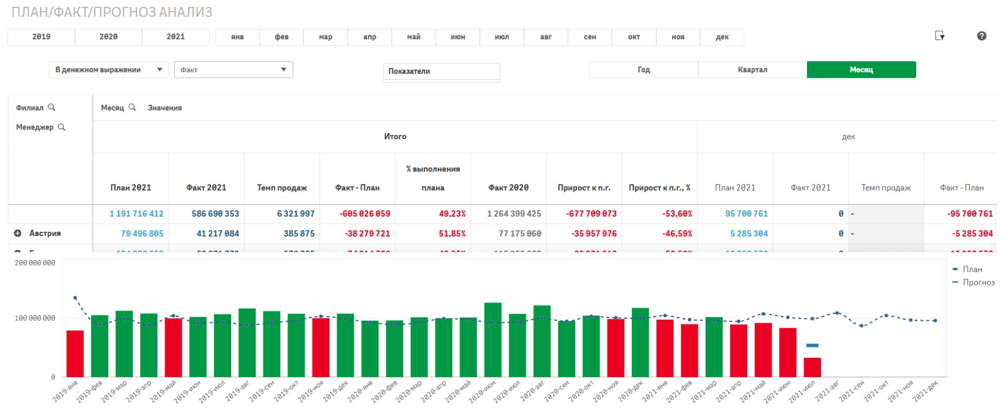Click the search icon next to Филиал
1001x409 pixels.
[52, 107]
